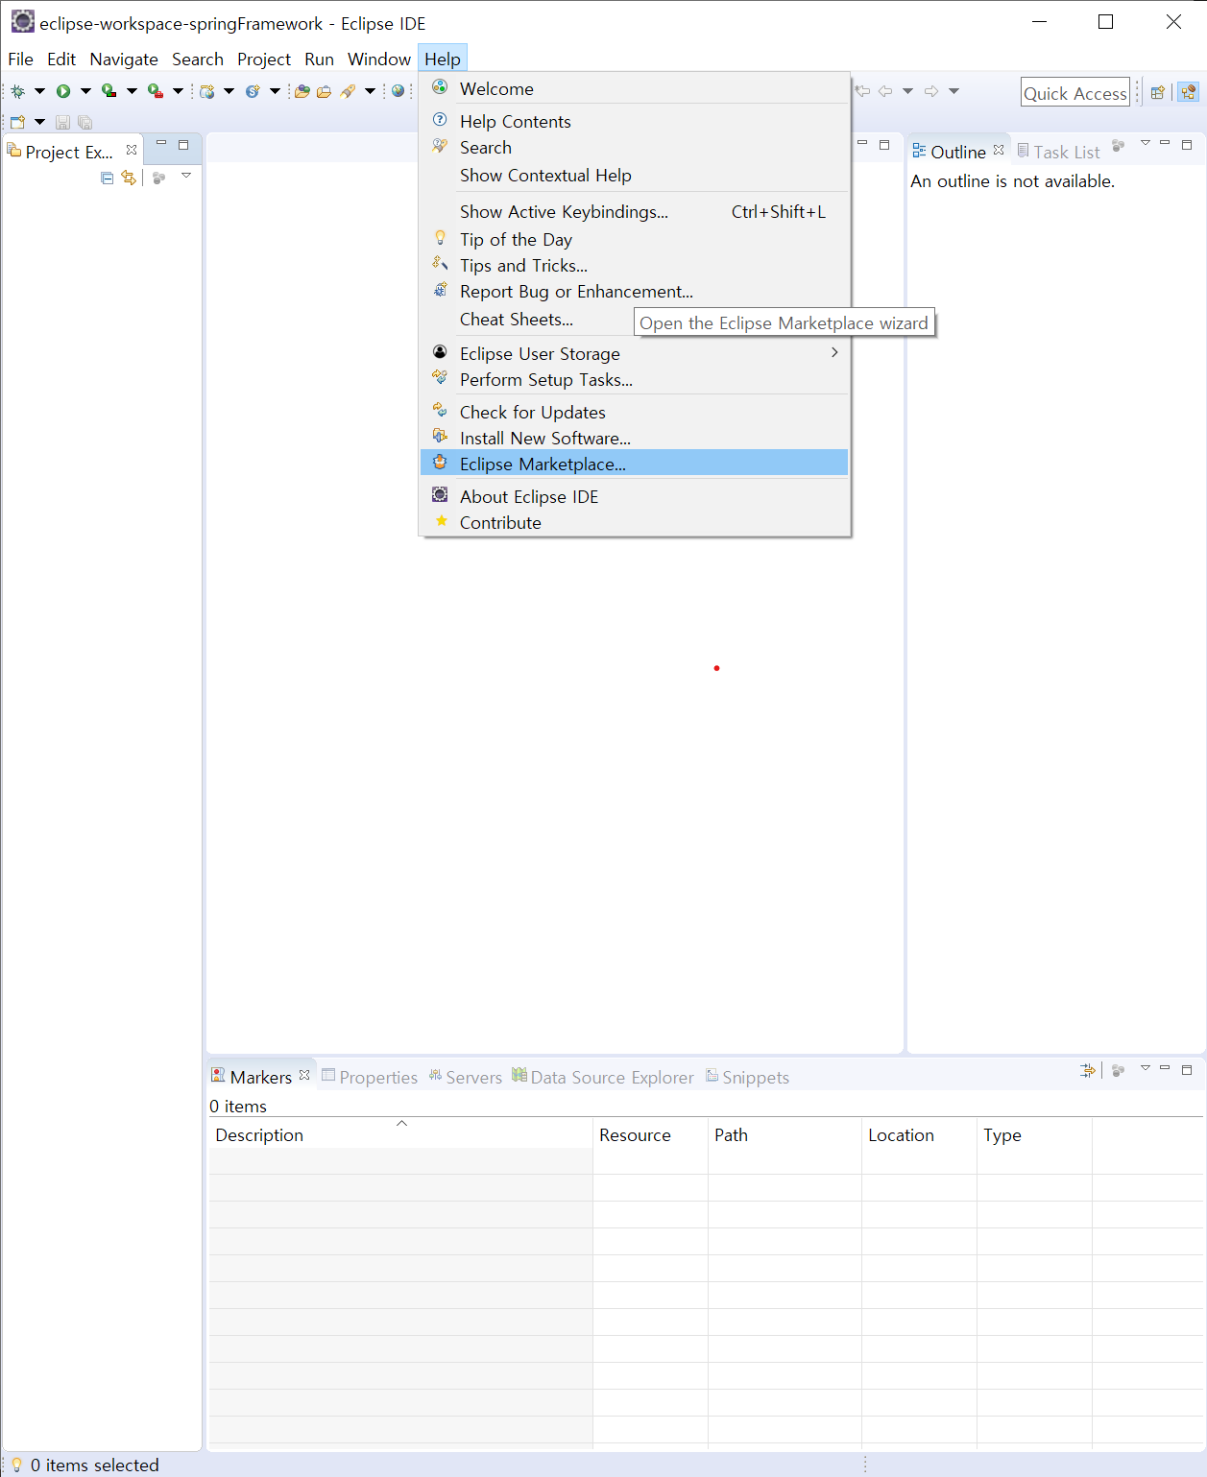Click the Back navigation arrow in toolbar
Screen dimensions: 1207x1477
pyautogui.click(x=885, y=91)
